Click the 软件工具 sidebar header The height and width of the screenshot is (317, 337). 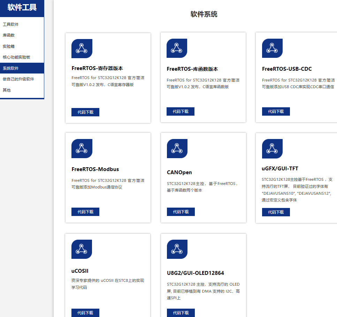pos(22,8)
